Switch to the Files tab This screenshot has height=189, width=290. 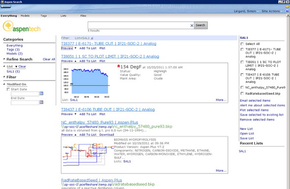(83, 16)
